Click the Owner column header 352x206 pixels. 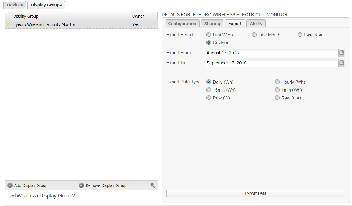(x=144, y=16)
